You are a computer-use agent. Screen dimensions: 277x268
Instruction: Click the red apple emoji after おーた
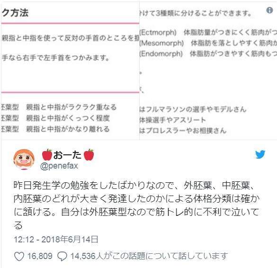coord(89,155)
